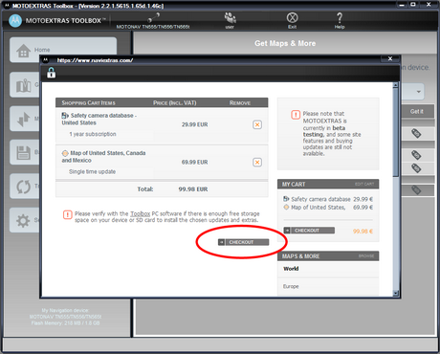
Task: Close the naviextras popup window
Action: (390, 58)
